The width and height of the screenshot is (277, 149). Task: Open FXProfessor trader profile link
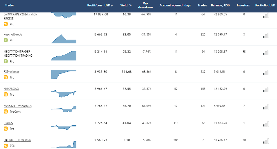point(11,72)
